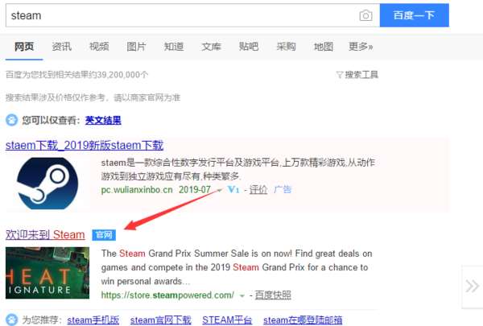Switch to the 视频 tab
The height and width of the screenshot is (326, 483).
point(99,47)
